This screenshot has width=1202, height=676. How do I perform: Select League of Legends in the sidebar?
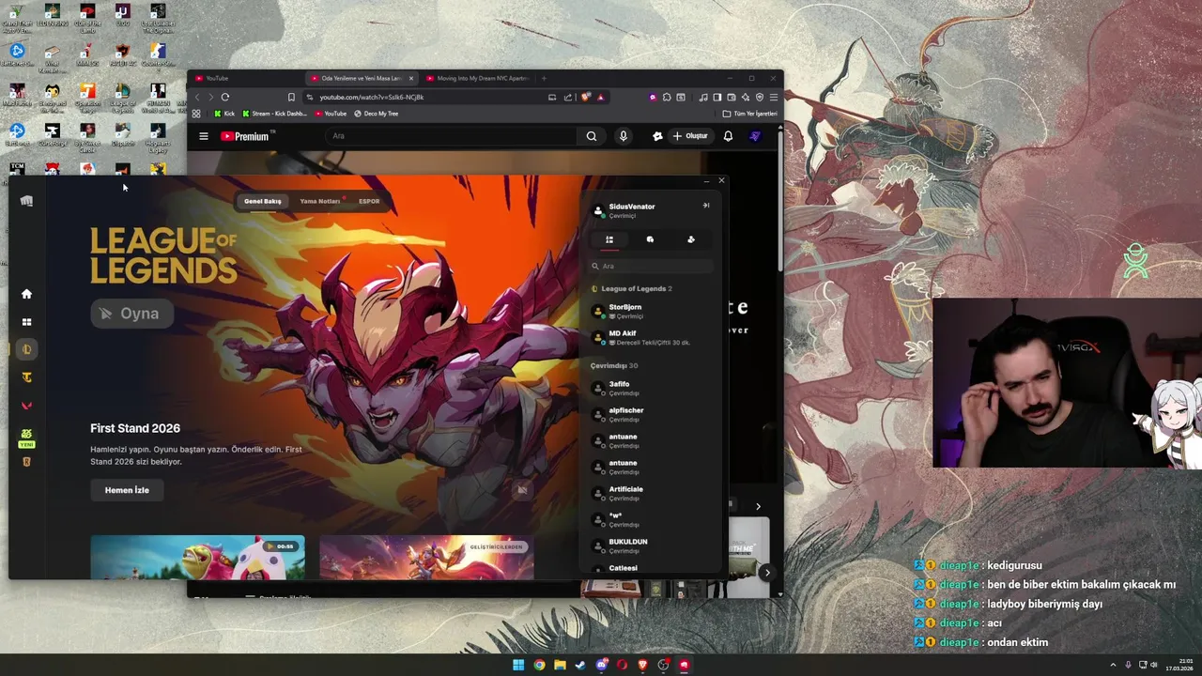[x=26, y=349]
